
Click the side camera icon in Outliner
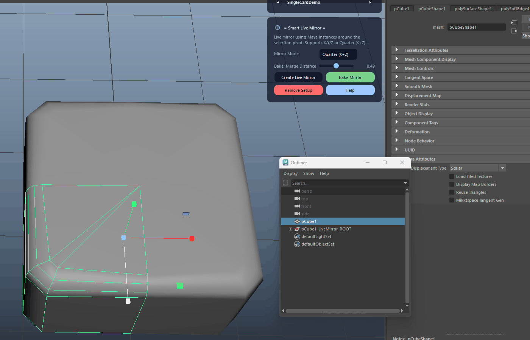tap(297, 214)
